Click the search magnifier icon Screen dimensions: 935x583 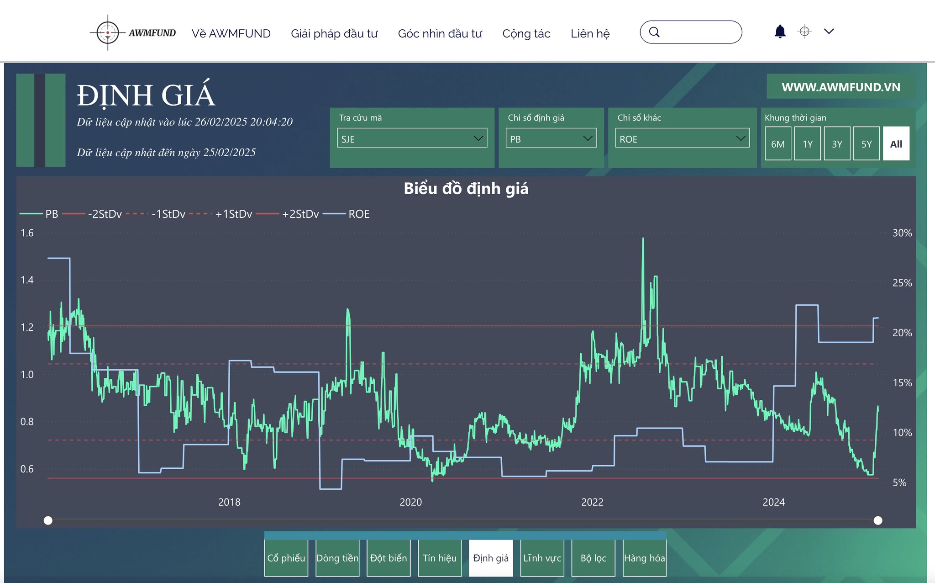(x=654, y=32)
